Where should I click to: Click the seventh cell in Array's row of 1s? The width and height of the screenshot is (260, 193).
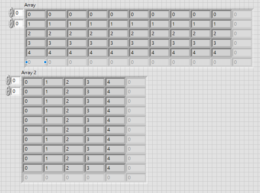click(x=160, y=24)
